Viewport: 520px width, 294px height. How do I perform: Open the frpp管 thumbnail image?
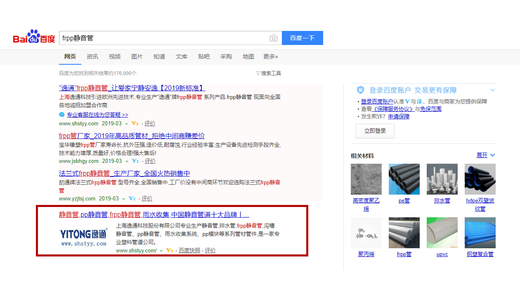tap(404, 233)
